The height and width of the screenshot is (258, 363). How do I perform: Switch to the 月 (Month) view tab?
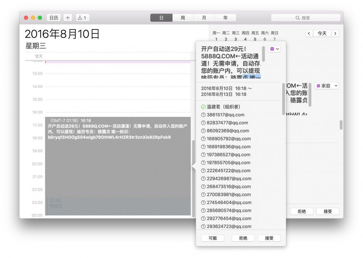(204, 17)
